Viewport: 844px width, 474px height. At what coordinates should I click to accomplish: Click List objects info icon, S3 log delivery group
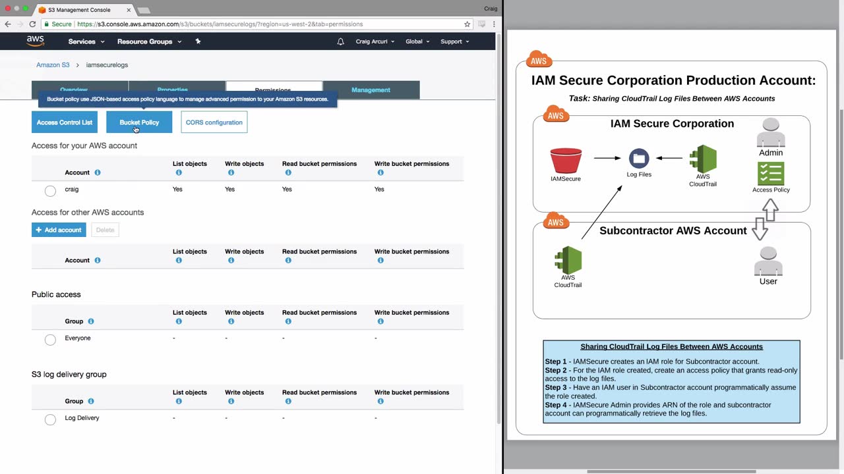179,401
